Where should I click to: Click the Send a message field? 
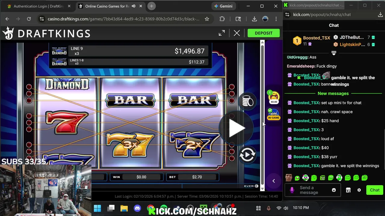313,190
